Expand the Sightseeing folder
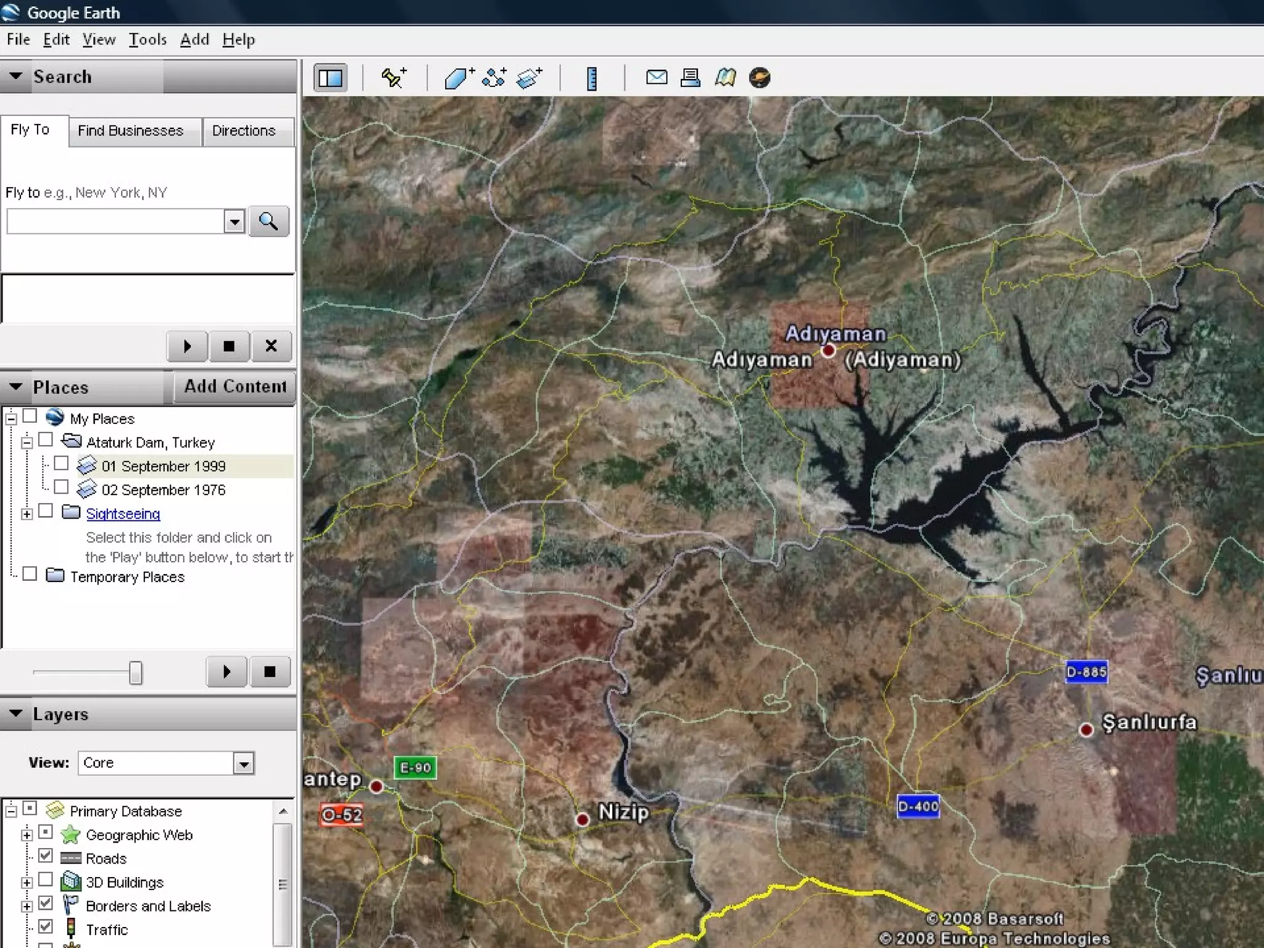 pos(27,513)
